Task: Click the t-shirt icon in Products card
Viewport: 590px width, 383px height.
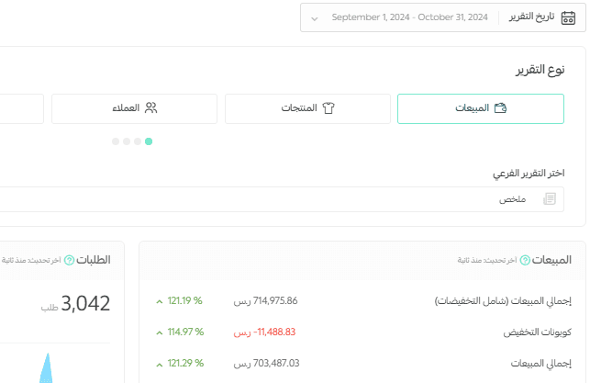Action: [x=328, y=108]
